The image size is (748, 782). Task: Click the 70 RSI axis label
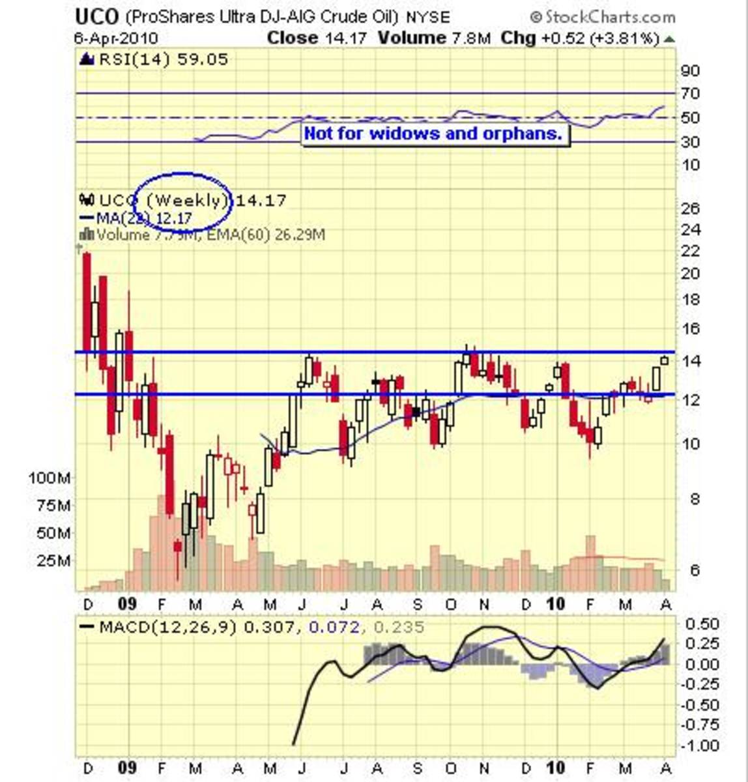point(692,94)
